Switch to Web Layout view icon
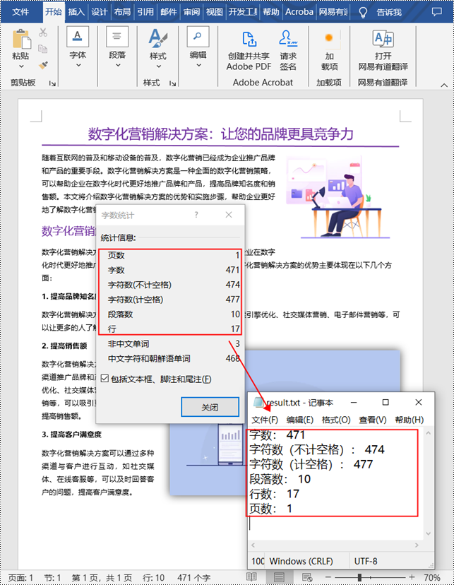The width and height of the screenshot is (454, 585). click(x=307, y=577)
